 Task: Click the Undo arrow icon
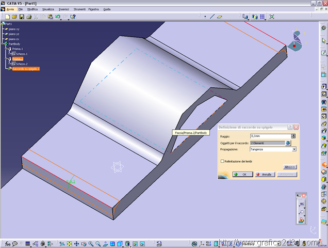[58, 17]
